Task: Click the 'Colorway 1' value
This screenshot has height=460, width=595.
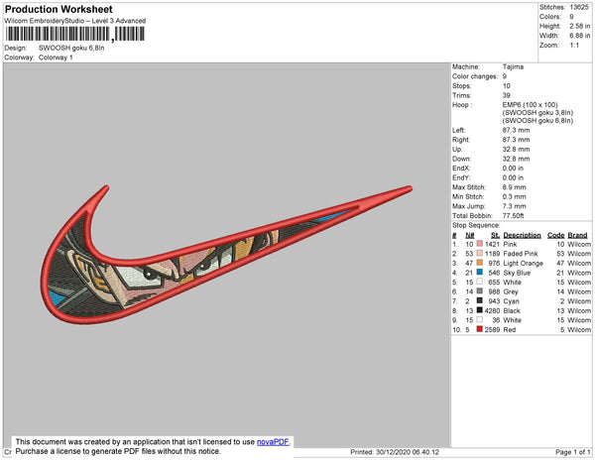Action: pyautogui.click(x=56, y=57)
